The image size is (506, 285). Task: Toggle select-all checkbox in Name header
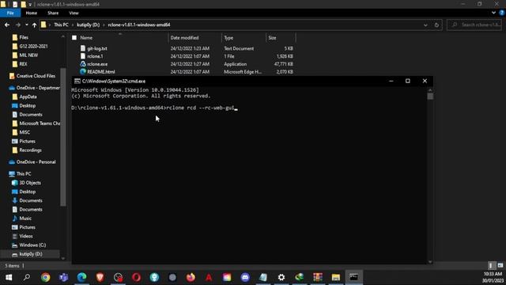74,38
